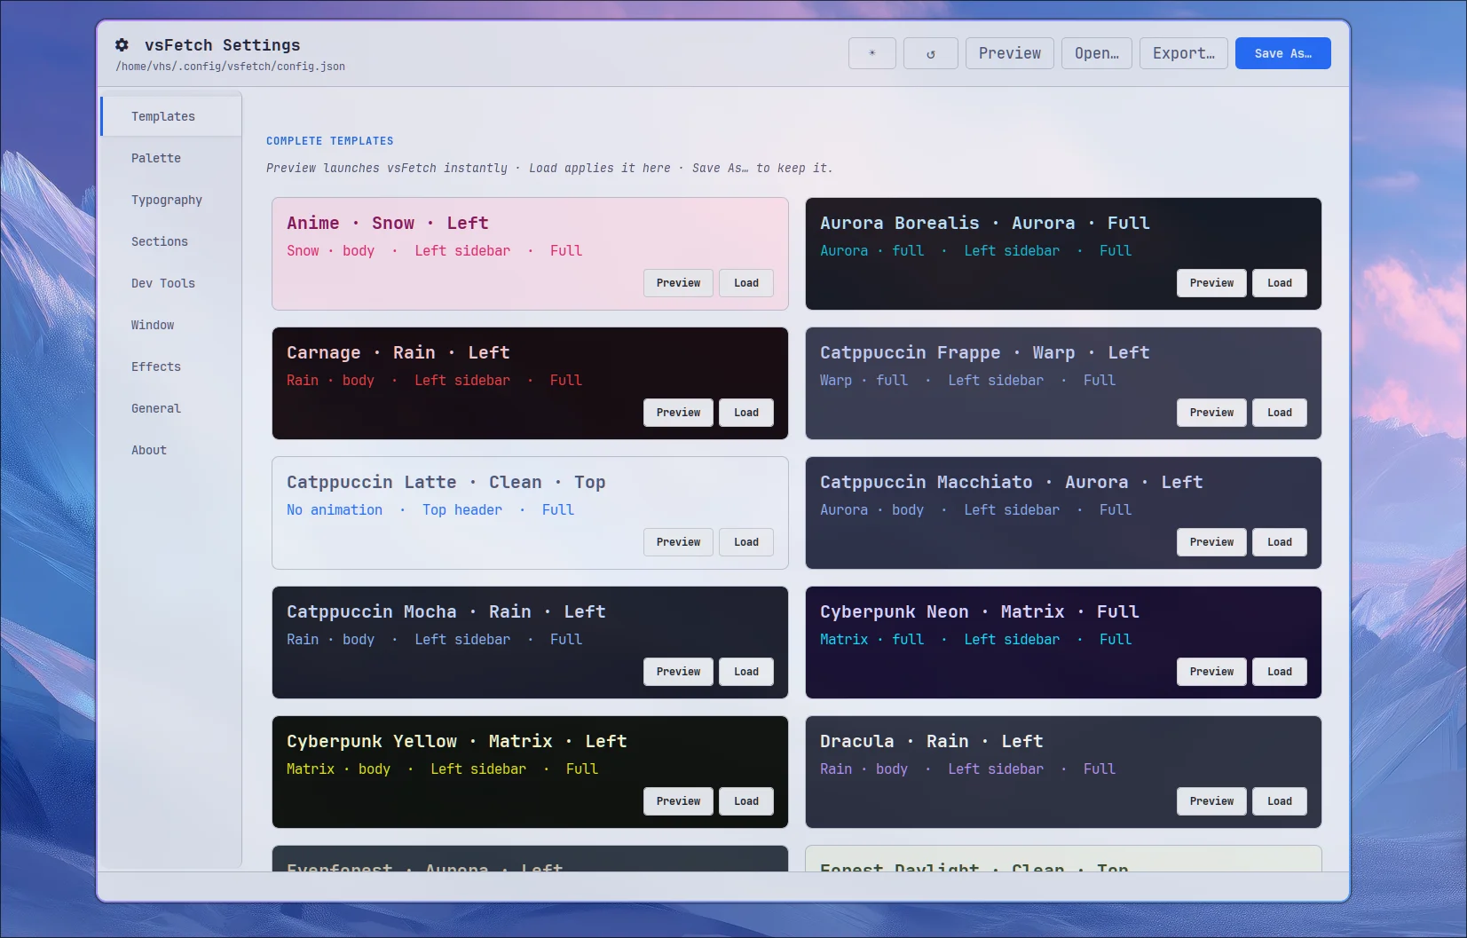Switch to the Palette tab

[171, 158]
